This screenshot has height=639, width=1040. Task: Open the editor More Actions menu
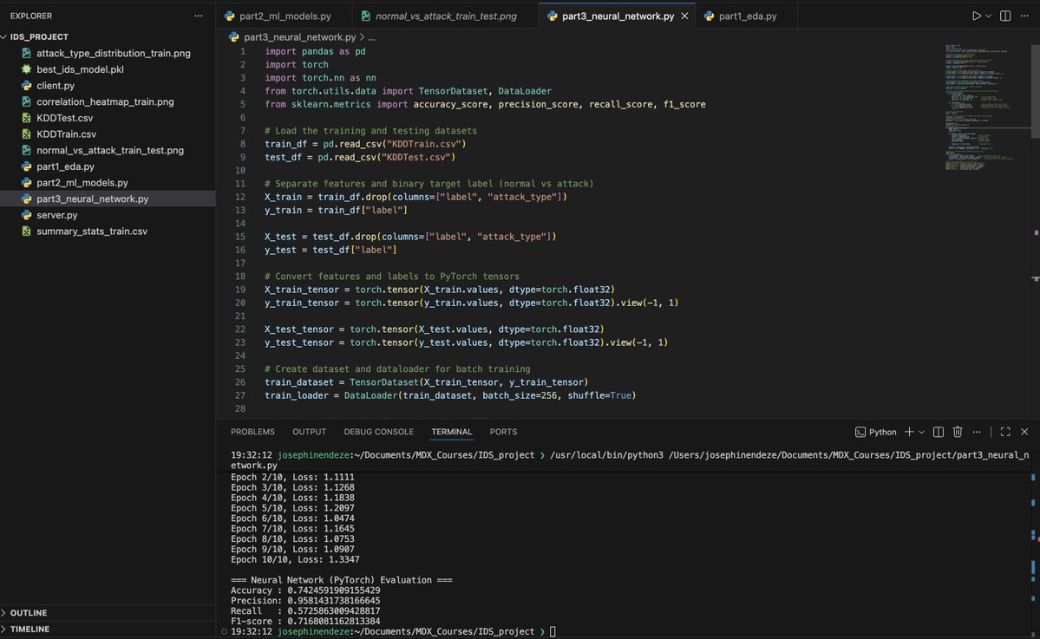point(1024,16)
